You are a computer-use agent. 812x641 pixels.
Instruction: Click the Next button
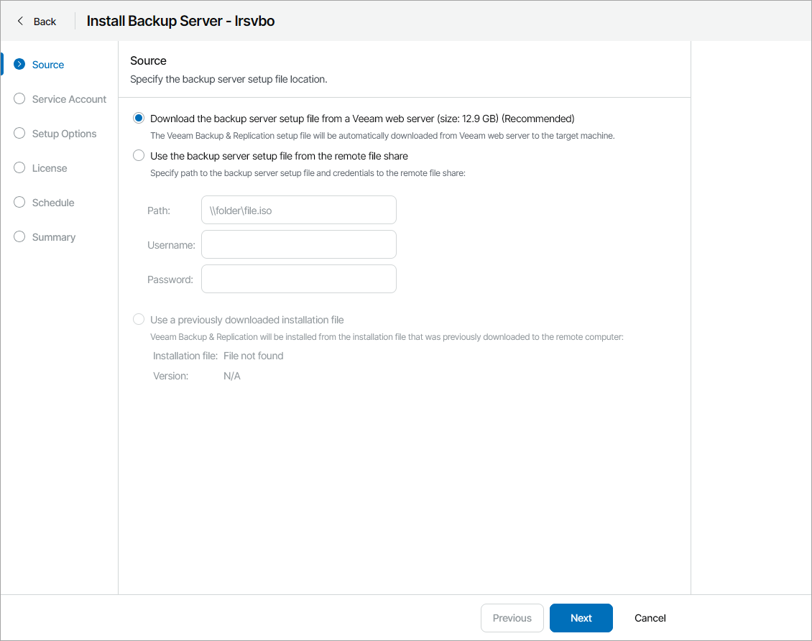pyautogui.click(x=581, y=617)
